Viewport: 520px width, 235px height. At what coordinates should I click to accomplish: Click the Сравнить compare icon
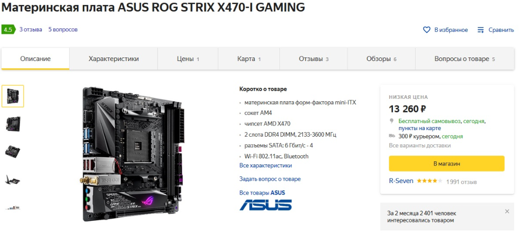coord(481,30)
